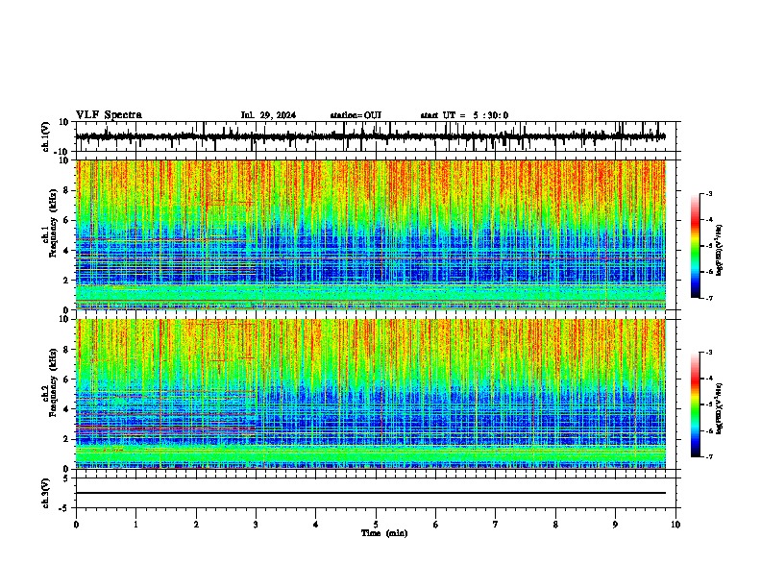This screenshot has height=588, width=761.
Task: Click the "-7" label on ch.2 color bar
Action: tap(708, 456)
